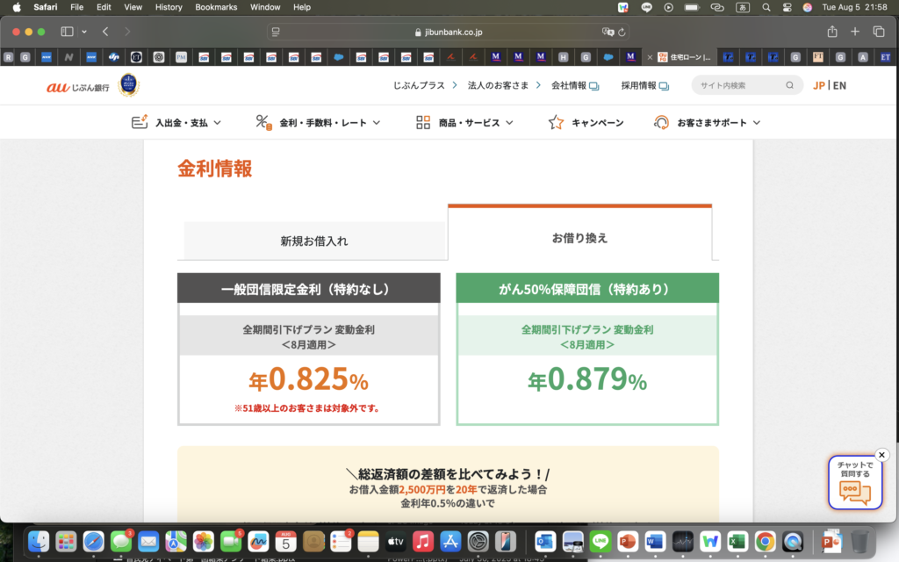Switch language to JP

tap(818, 86)
